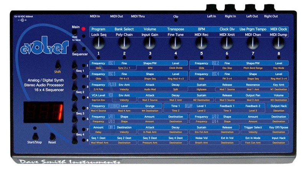This screenshot has width=307, height=170.
Task: Click the Clock Div label
Action: pyautogui.click(x=227, y=29)
